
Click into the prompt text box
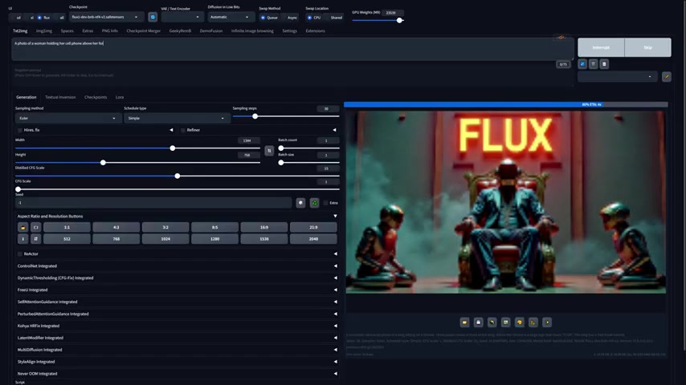pos(292,49)
